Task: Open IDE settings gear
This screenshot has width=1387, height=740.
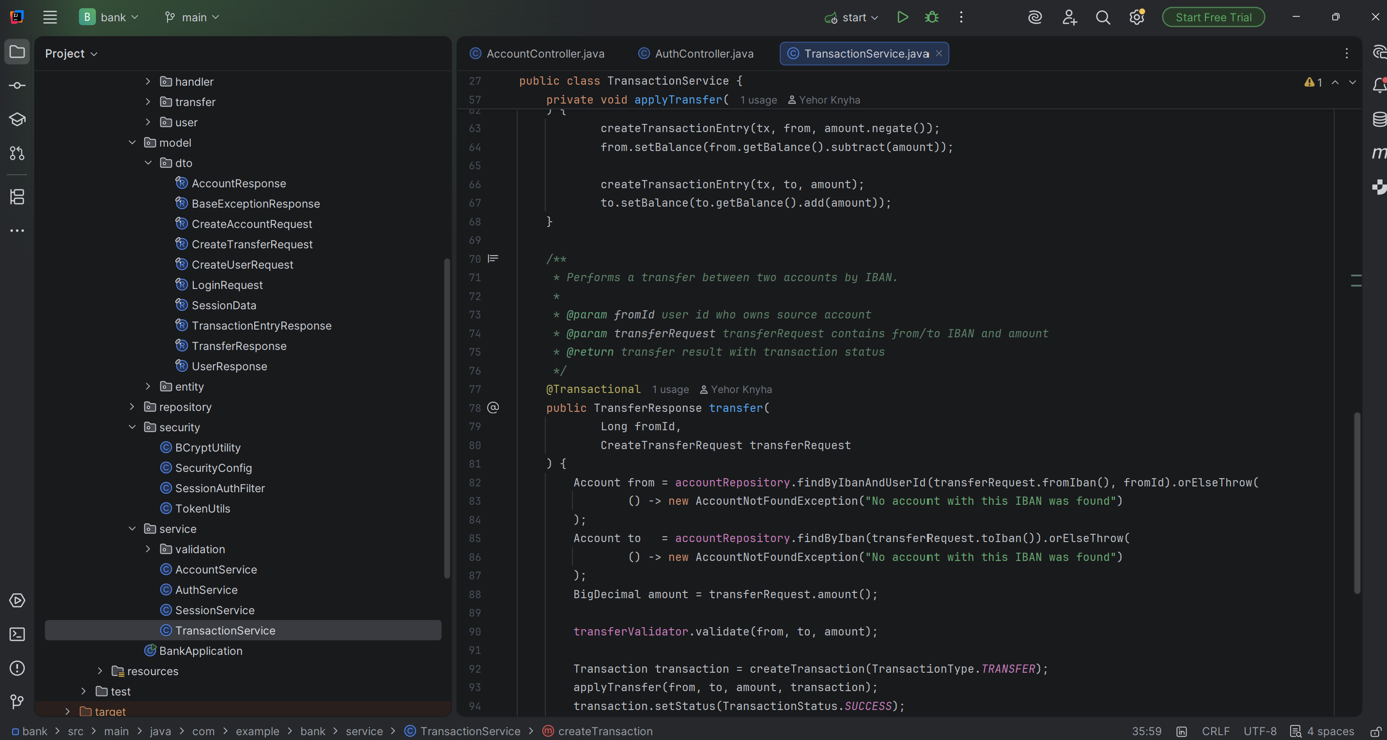Action: [x=1137, y=17]
